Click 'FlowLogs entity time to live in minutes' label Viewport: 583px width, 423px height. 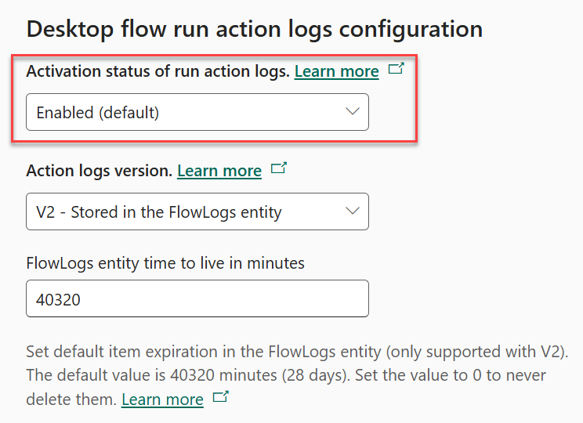[x=165, y=263]
